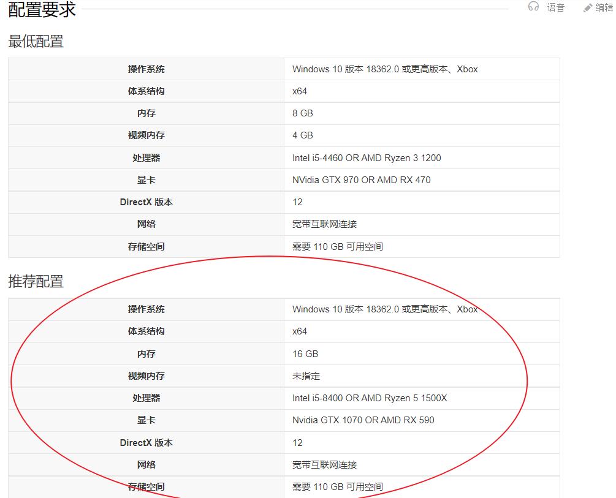Select Nvidia GTX 1070 OR AMD RX 590
The image size is (616, 498).
pos(363,420)
